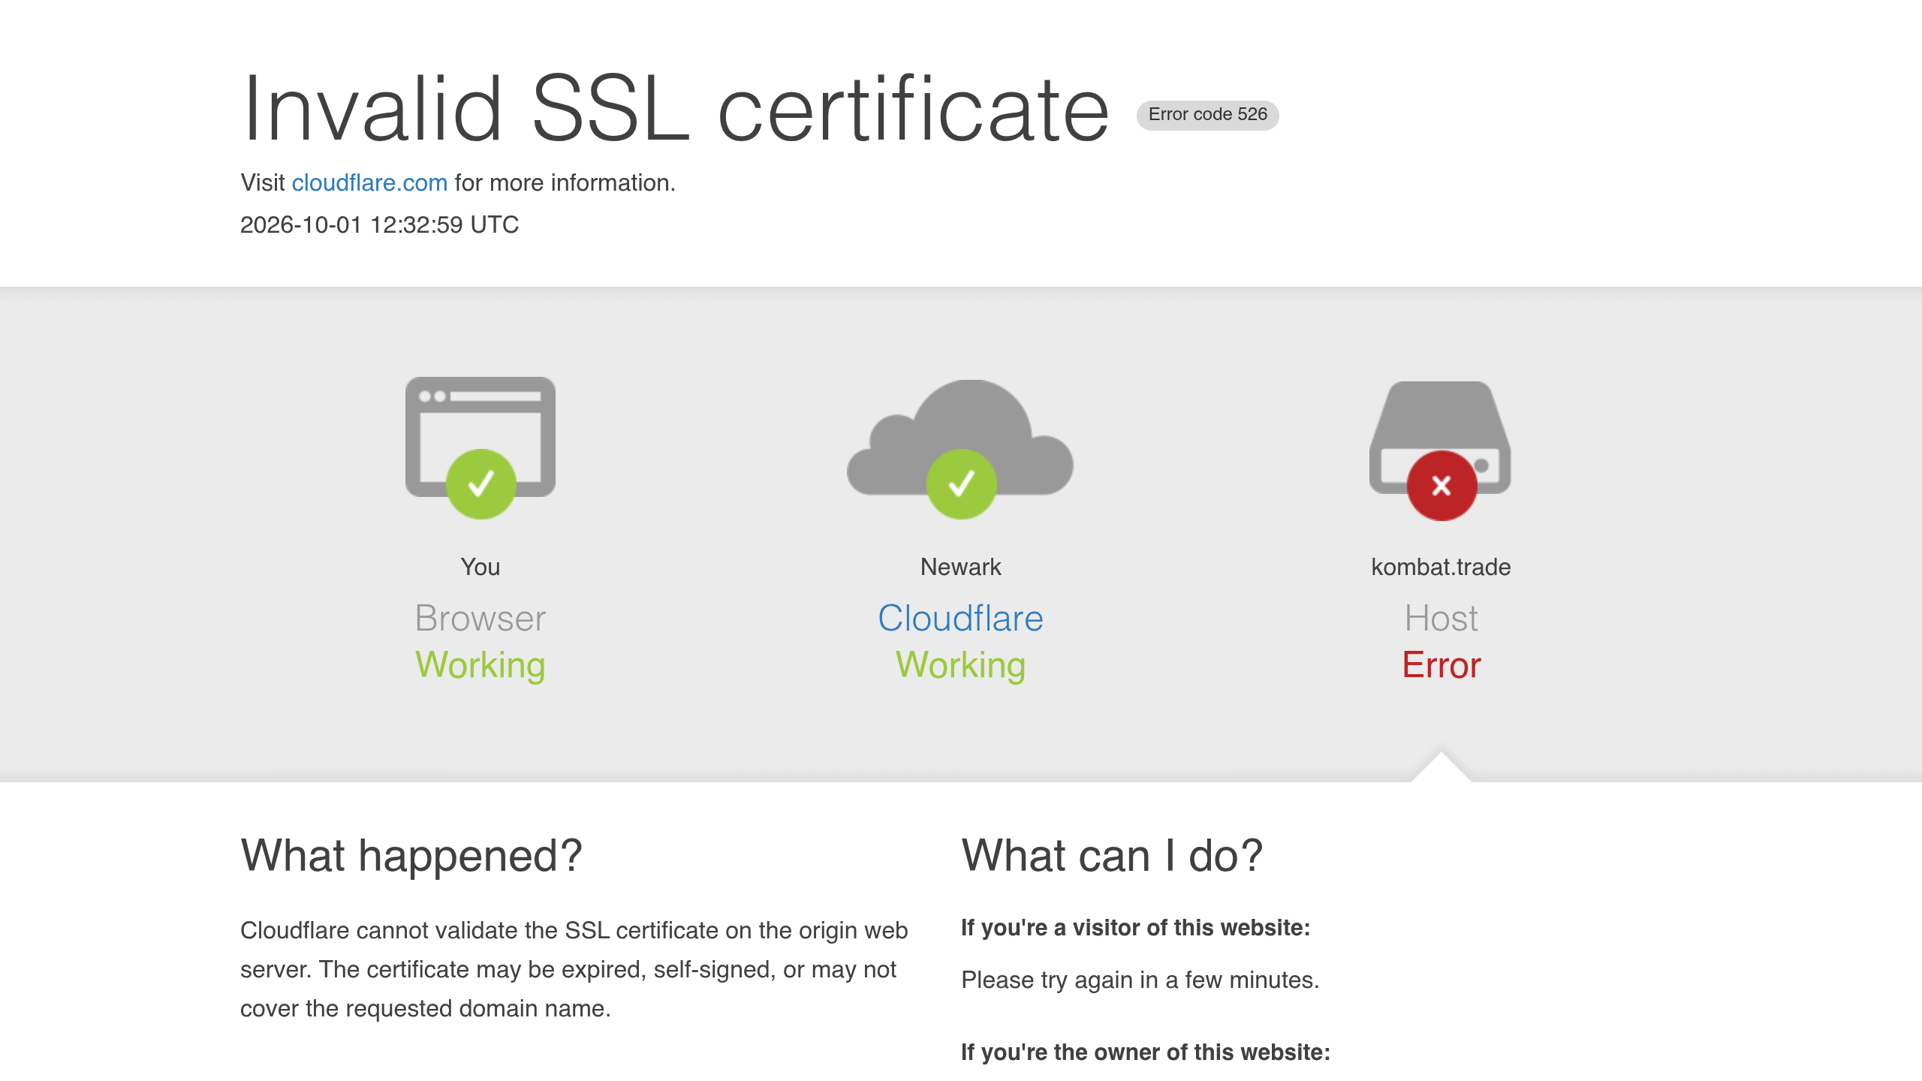The width and height of the screenshot is (1922, 1081).
Task: Click the What happened? heading
Action: (x=411, y=855)
